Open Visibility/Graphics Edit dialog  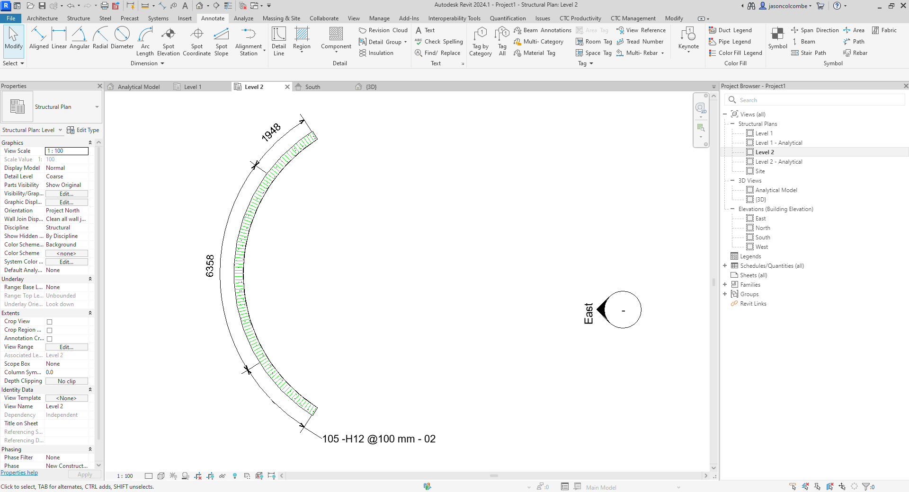(x=66, y=193)
